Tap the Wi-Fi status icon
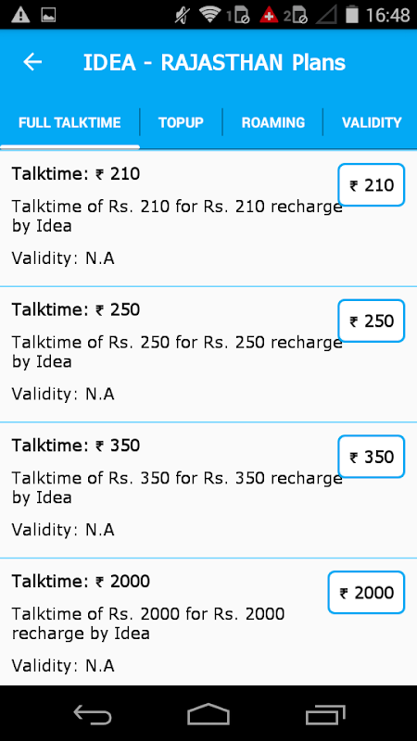The height and width of the screenshot is (741, 417). pos(210,15)
